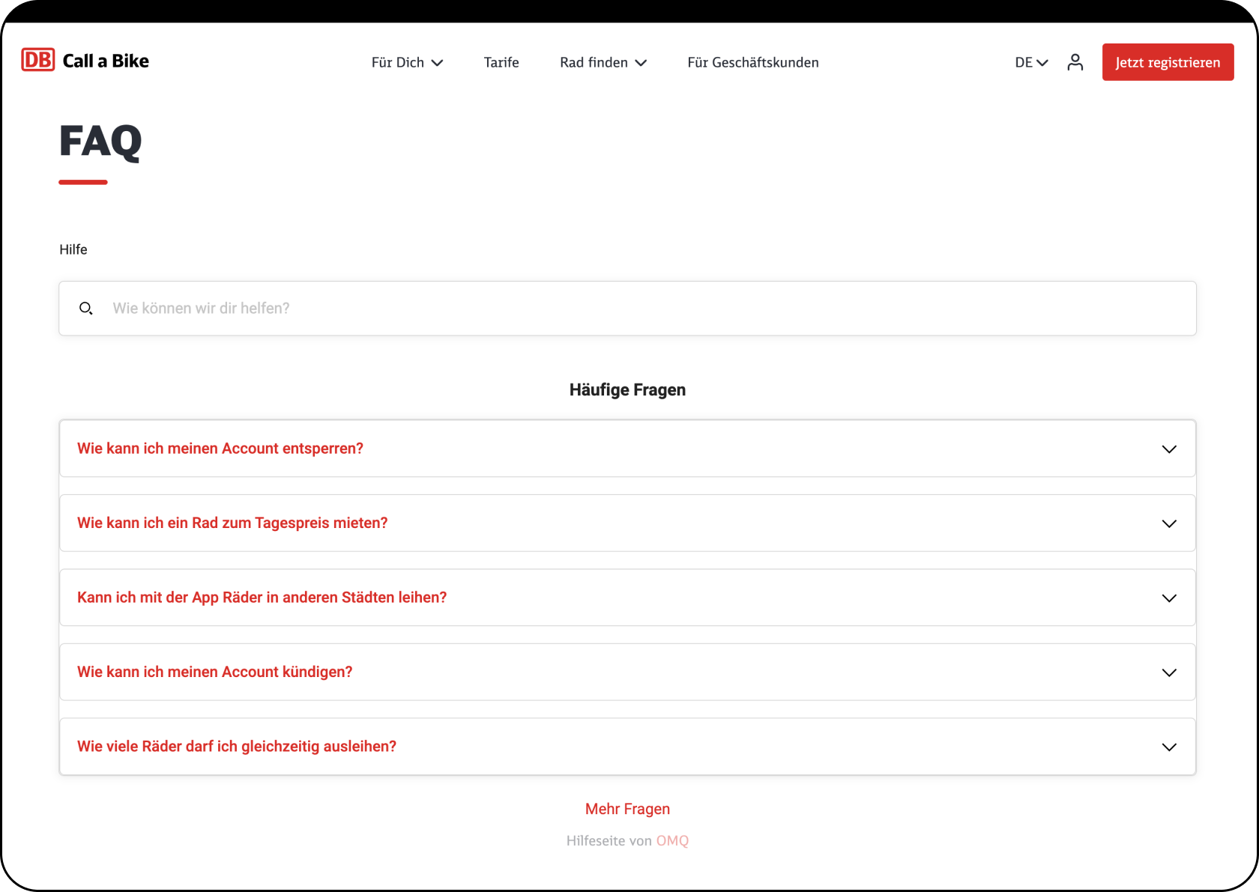Go to 'Für Geschäftskunden' in navigation
1259x892 pixels.
pyautogui.click(x=752, y=63)
